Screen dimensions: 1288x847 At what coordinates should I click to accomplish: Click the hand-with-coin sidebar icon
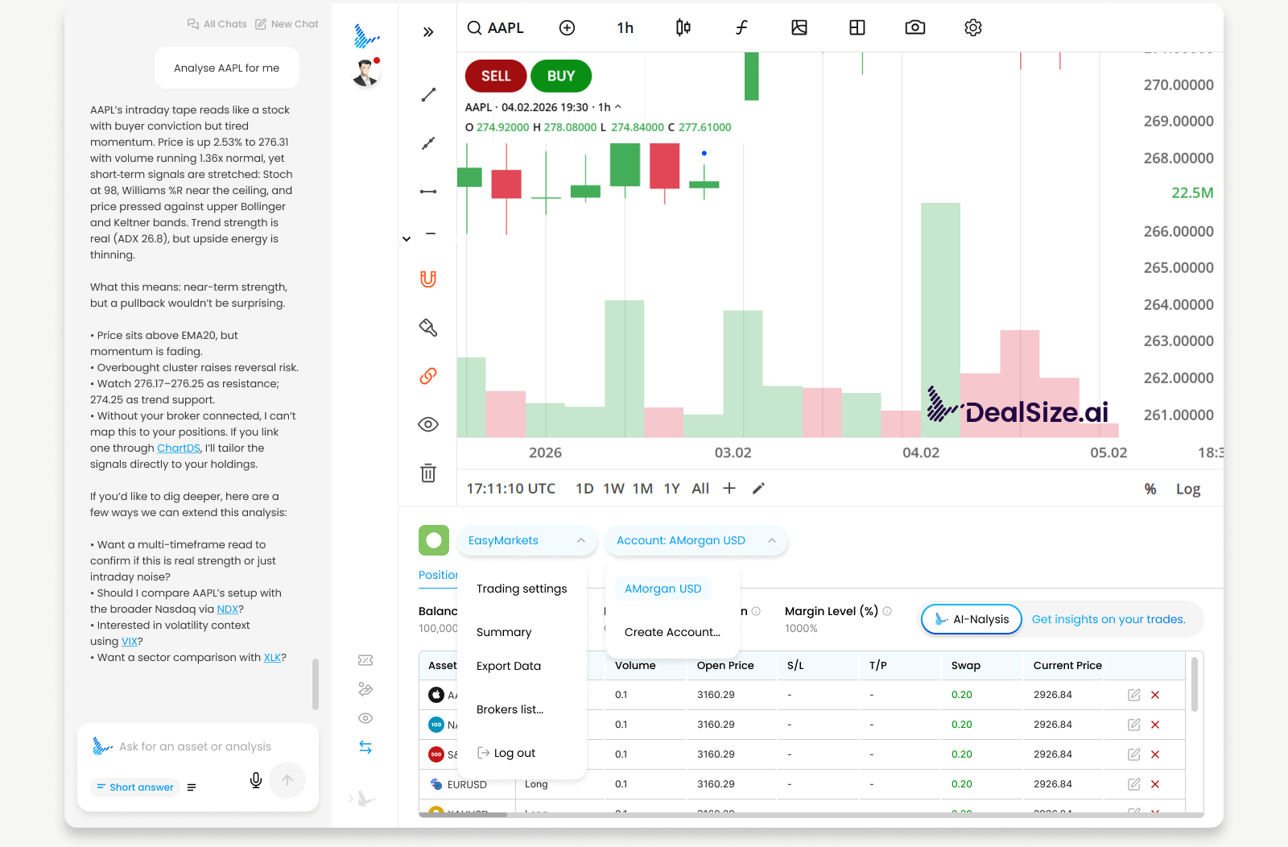[x=365, y=689]
